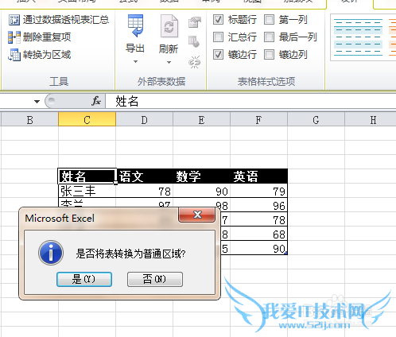Click inside the formula bar showing 姓名
The width and height of the screenshot is (396, 337).
pyautogui.click(x=250, y=101)
